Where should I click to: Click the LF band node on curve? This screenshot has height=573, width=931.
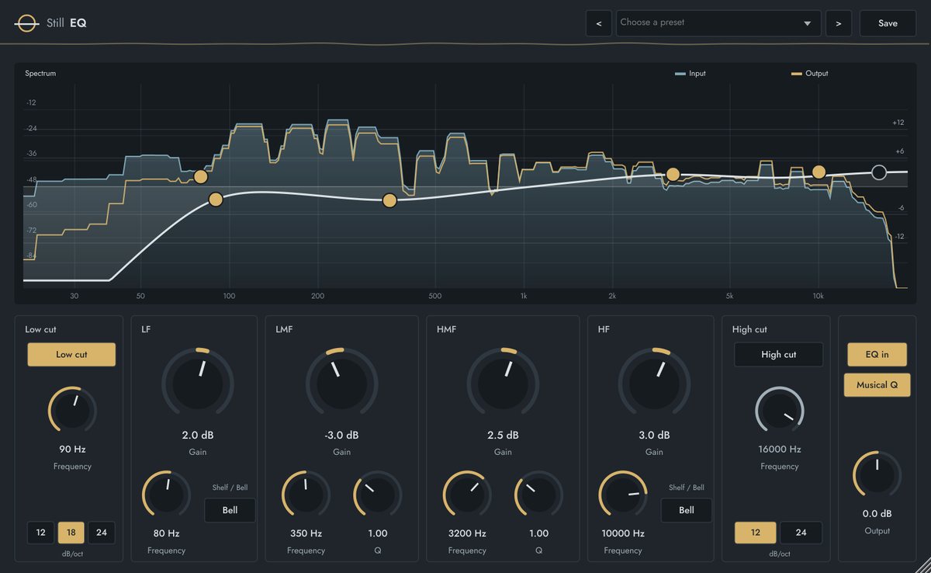pos(216,200)
